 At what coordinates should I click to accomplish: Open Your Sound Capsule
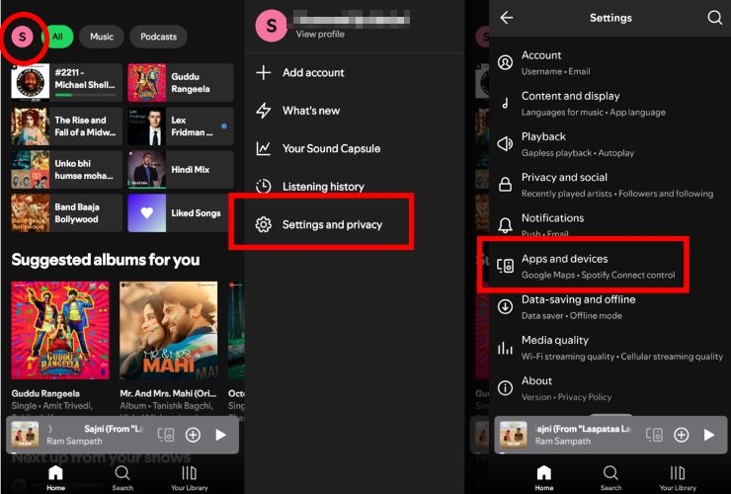coord(355,148)
